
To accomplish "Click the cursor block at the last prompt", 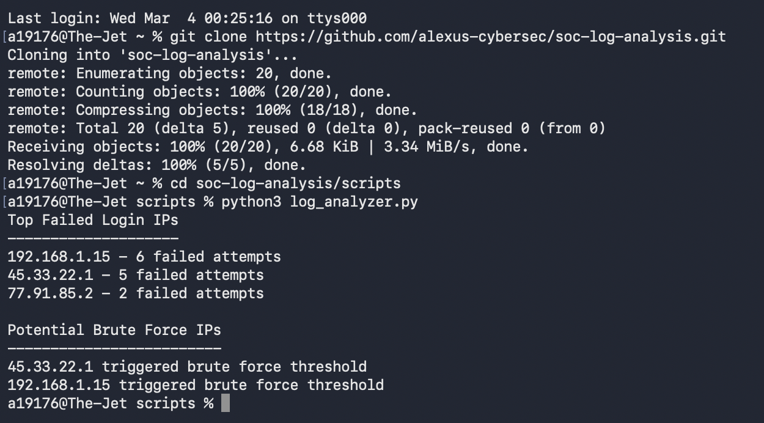I will [226, 403].
